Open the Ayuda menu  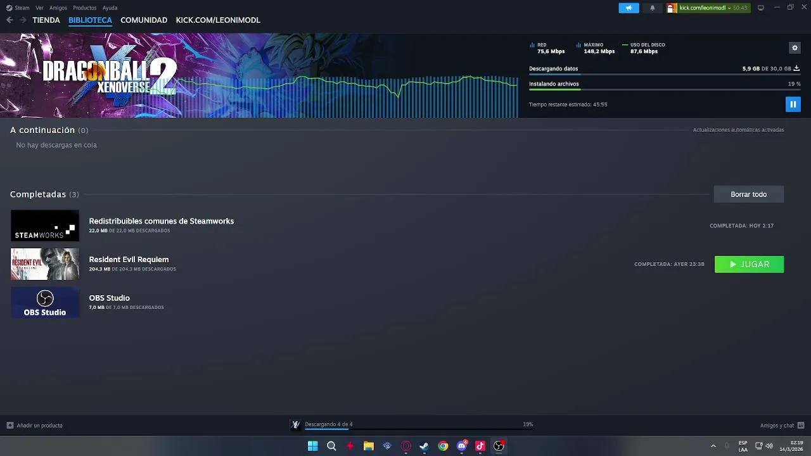(110, 8)
